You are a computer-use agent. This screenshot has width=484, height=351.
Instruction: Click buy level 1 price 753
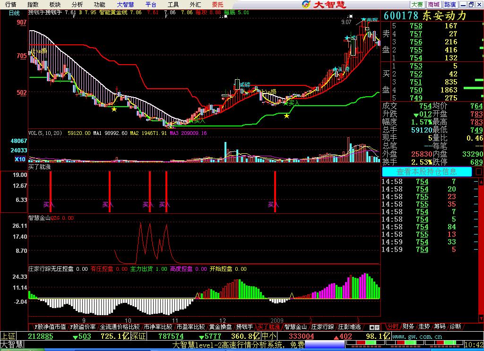pos(416,66)
